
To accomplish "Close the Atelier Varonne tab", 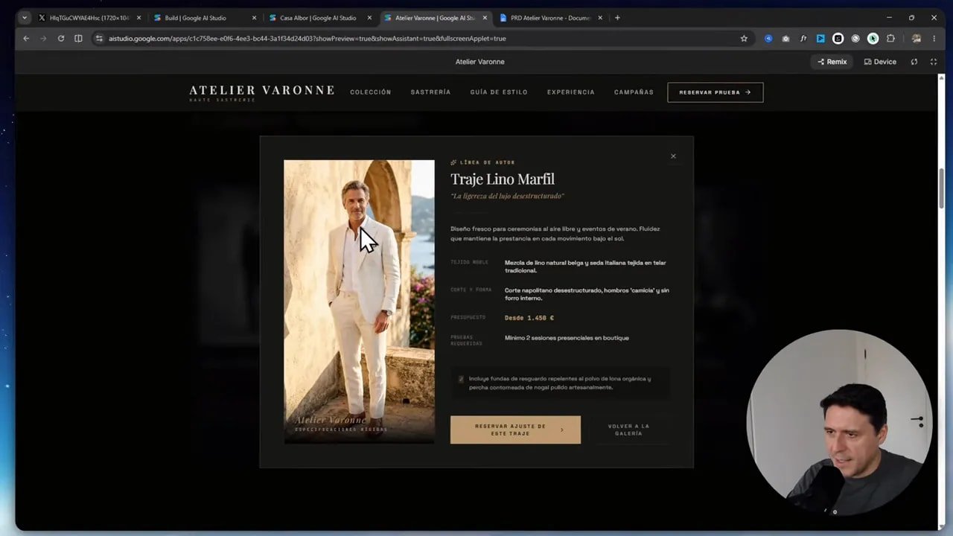I will pos(485,18).
